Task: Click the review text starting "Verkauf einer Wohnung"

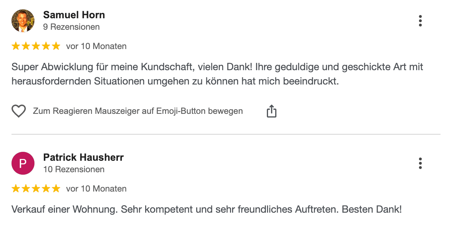Action: click(x=206, y=209)
